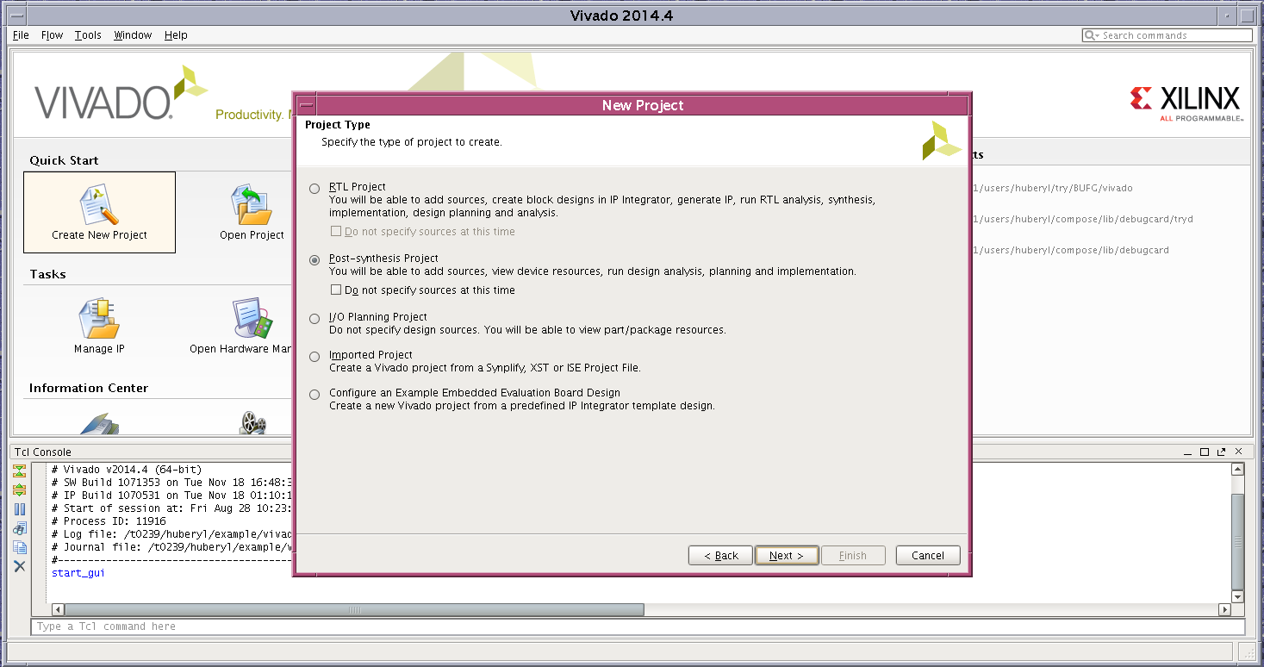This screenshot has height=667, width=1264.
Task: Collapse all Tcl Console output
Action: coord(19,471)
